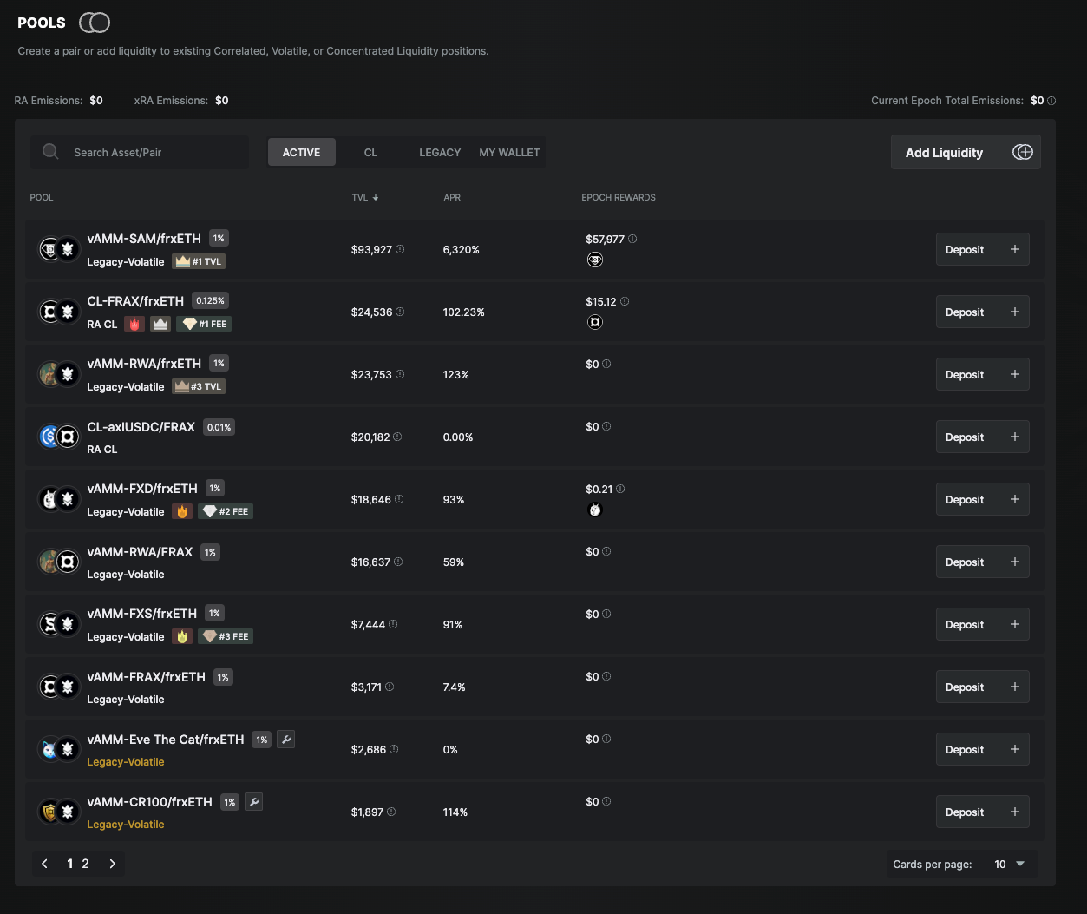Deposit into the vAMM-SAM/frxETH pool
The image size is (1087, 914).
pyautogui.click(x=982, y=249)
